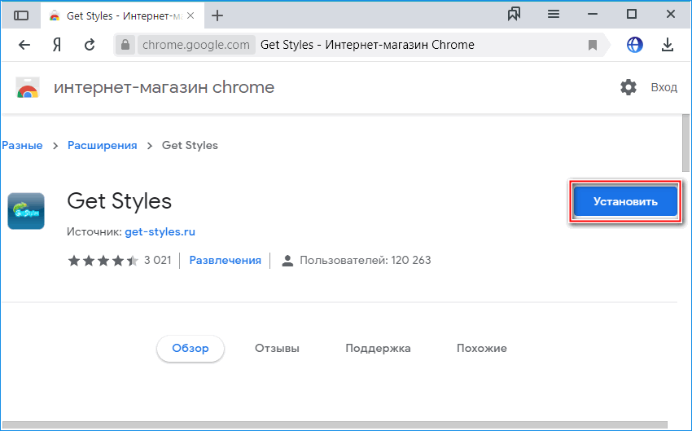
Task: Close the Get Styles browser tab
Action: (x=191, y=15)
